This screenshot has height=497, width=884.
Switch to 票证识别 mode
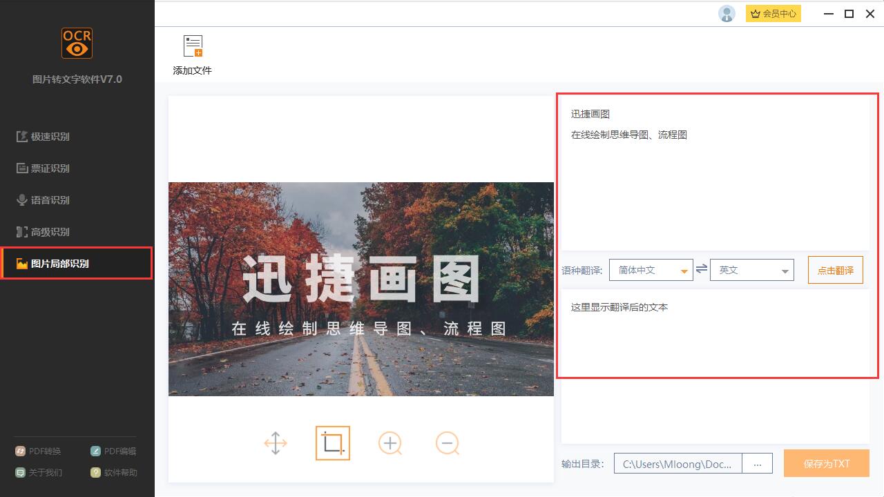point(43,168)
